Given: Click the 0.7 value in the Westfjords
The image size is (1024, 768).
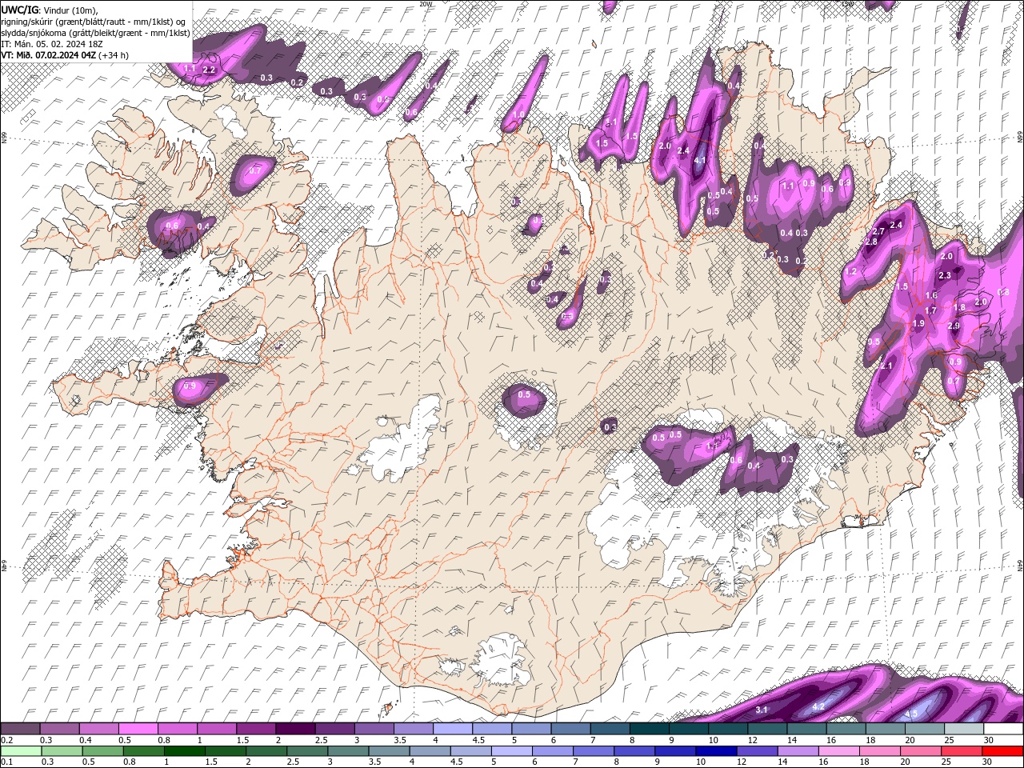Looking at the screenshot, I should [255, 170].
